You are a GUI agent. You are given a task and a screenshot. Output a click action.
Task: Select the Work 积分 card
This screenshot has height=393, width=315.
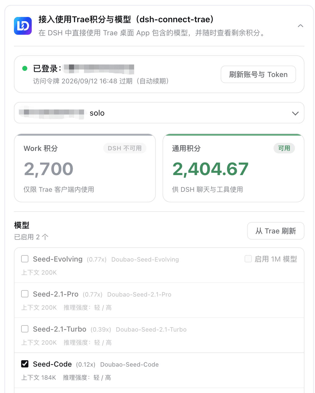[x=85, y=168]
